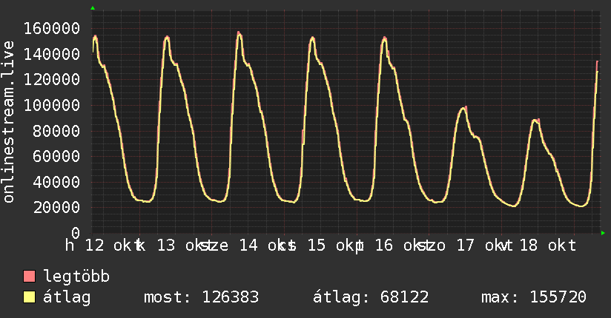Click the green arrow atop the y-axis
Image resolution: width=611 pixels, height=318 pixels.
(93, 8)
